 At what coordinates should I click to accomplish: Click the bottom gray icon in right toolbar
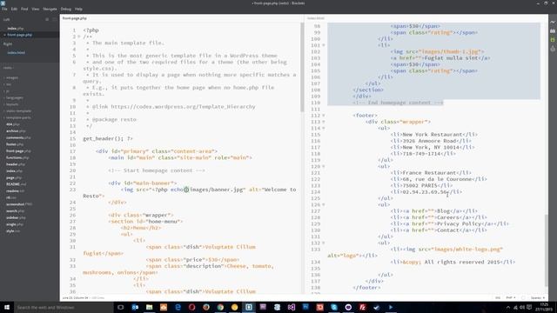pyautogui.click(x=553, y=49)
